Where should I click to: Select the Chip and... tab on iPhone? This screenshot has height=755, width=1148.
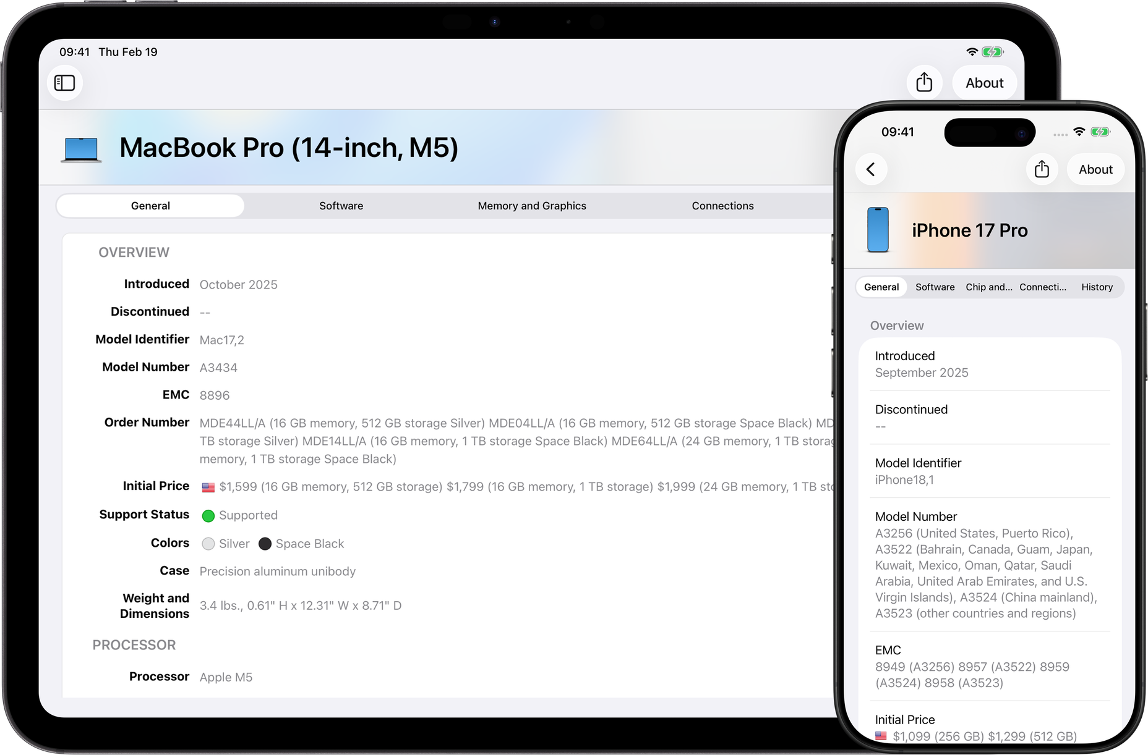tap(988, 287)
